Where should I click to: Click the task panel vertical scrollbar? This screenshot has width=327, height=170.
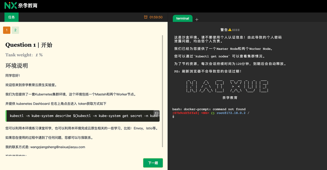pos(162,91)
